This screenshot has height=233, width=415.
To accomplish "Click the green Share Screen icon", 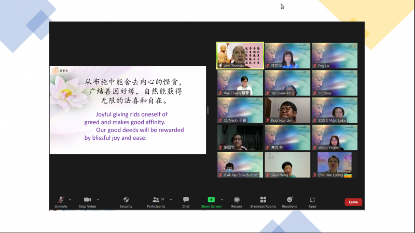I will [x=211, y=200].
